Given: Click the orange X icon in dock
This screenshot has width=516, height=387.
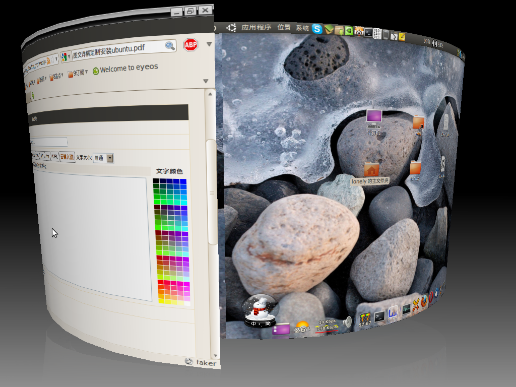Looking at the screenshot, I should 416,305.
